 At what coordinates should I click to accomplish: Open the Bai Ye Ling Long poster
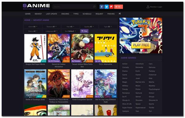tap(105, 84)
